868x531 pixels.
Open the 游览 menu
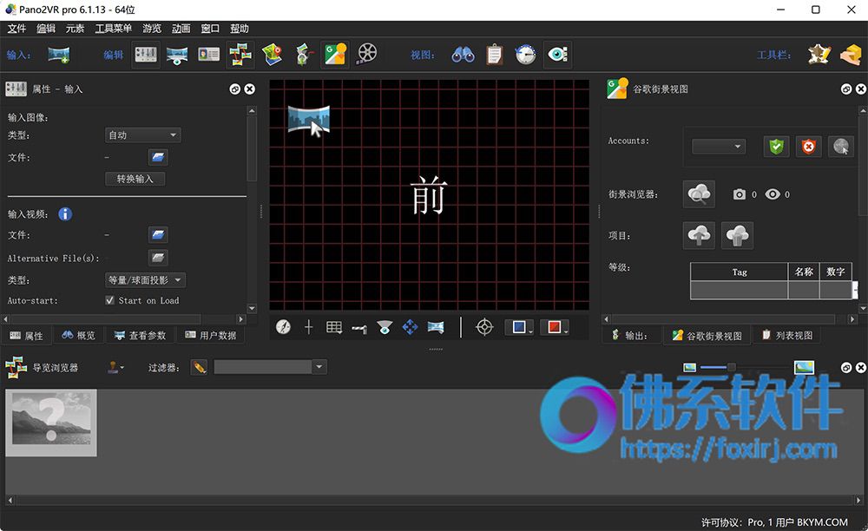152,29
